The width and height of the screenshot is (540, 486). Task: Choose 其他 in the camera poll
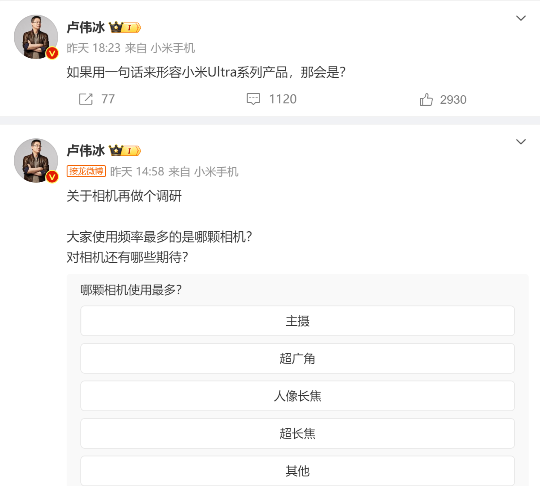(297, 471)
